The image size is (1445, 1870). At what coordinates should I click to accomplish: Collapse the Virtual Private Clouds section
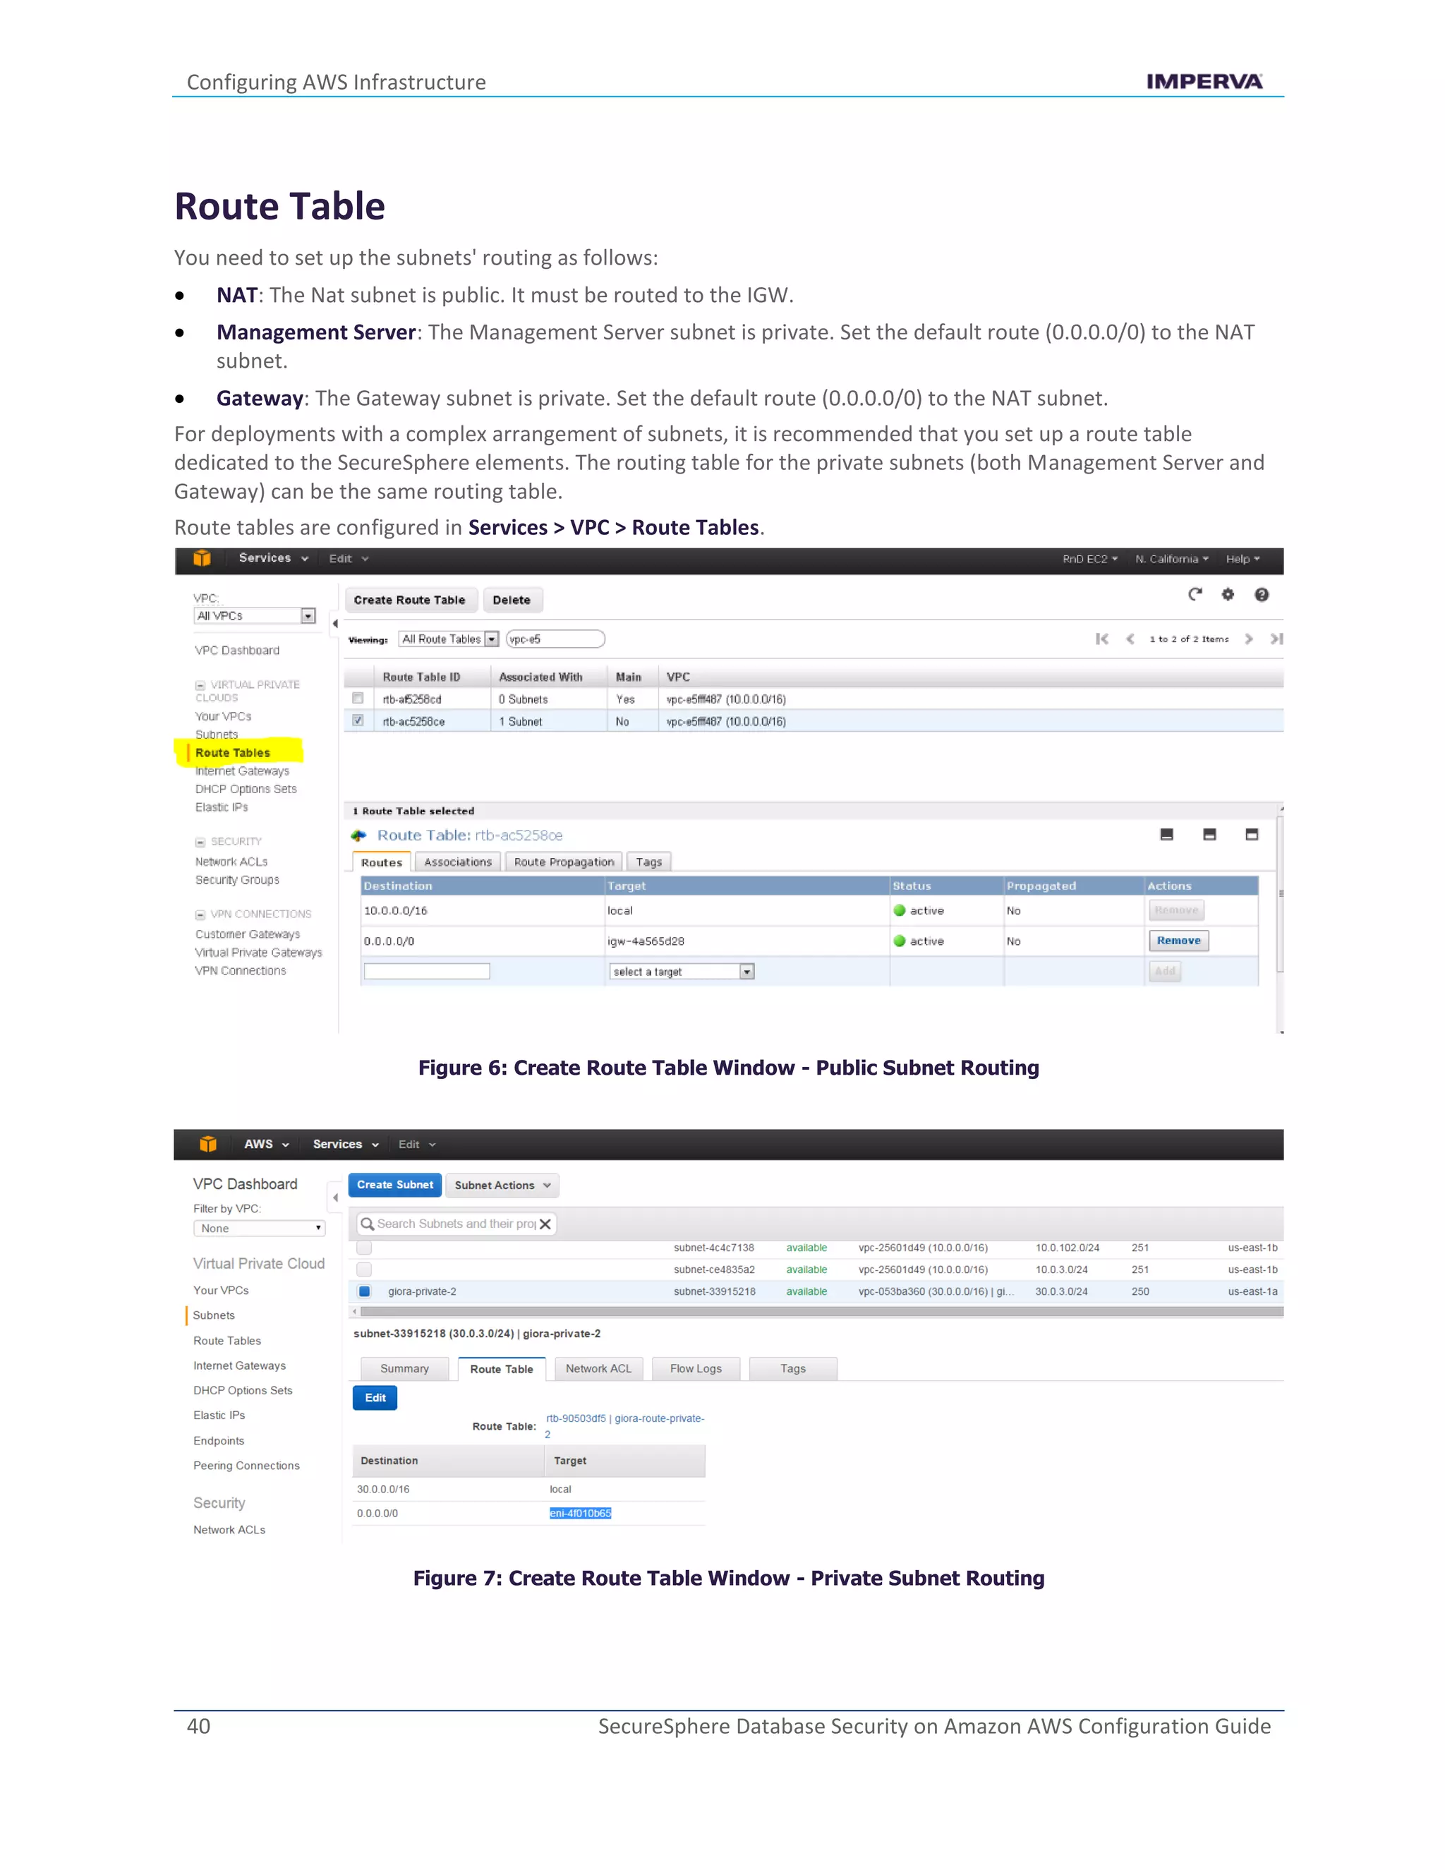tap(200, 685)
